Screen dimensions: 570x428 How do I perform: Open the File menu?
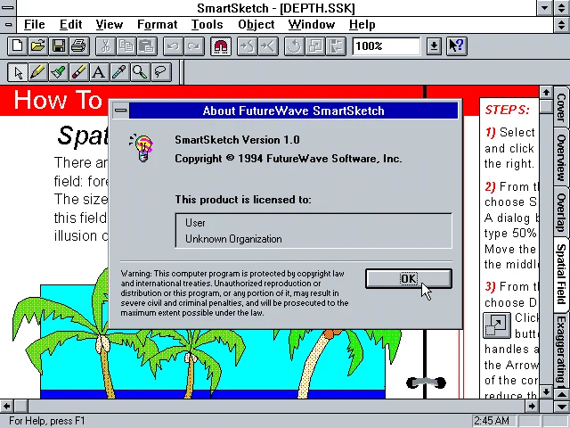34,24
